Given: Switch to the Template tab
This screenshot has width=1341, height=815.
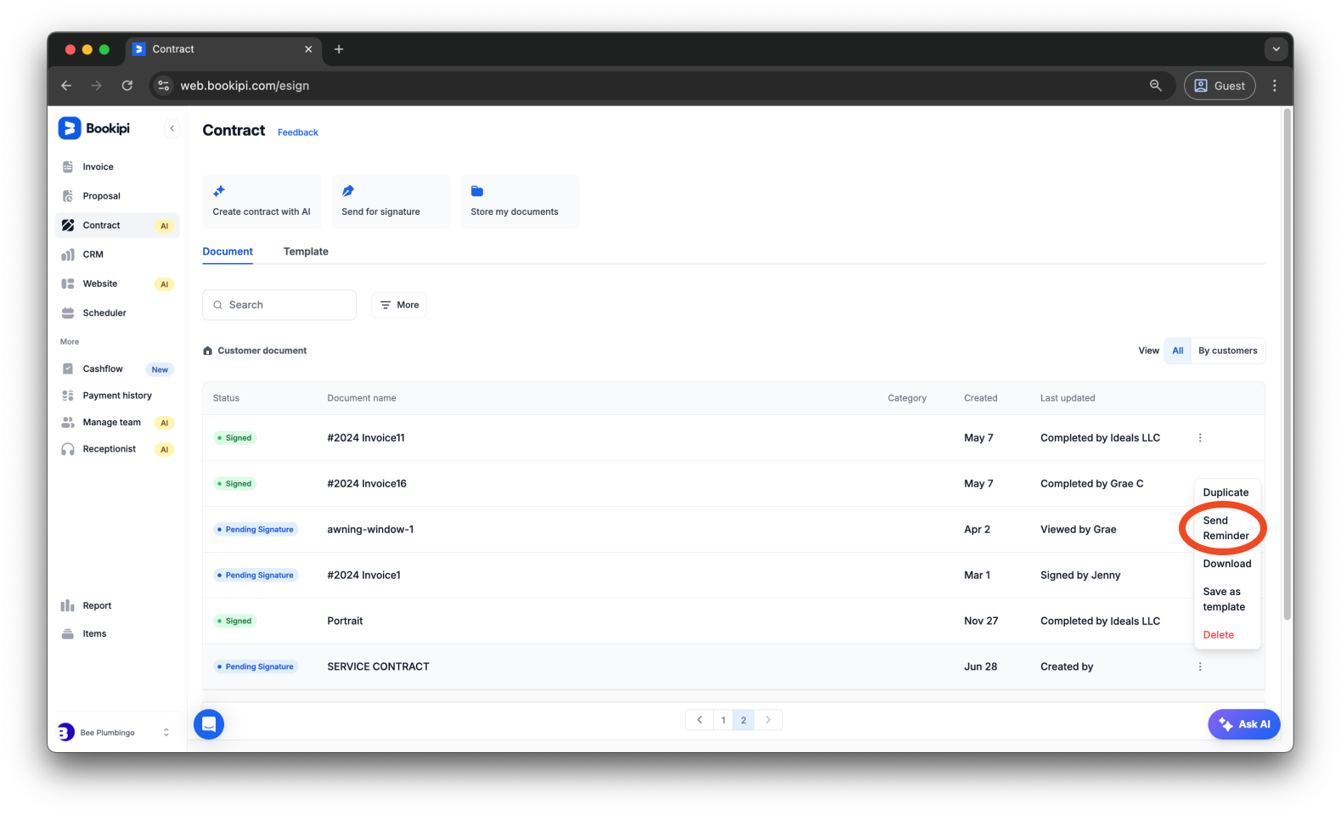Looking at the screenshot, I should coord(306,251).
